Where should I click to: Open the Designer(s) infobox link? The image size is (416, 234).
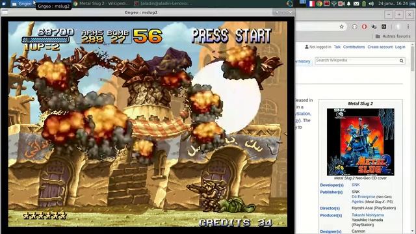(x=331, y=231)
